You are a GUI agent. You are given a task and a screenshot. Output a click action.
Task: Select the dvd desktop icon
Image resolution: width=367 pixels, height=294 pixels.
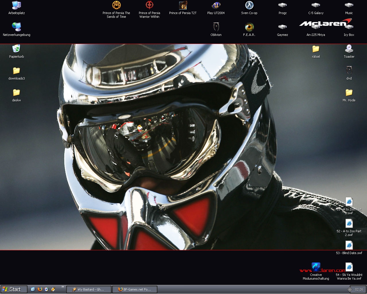tap(349, 73)
